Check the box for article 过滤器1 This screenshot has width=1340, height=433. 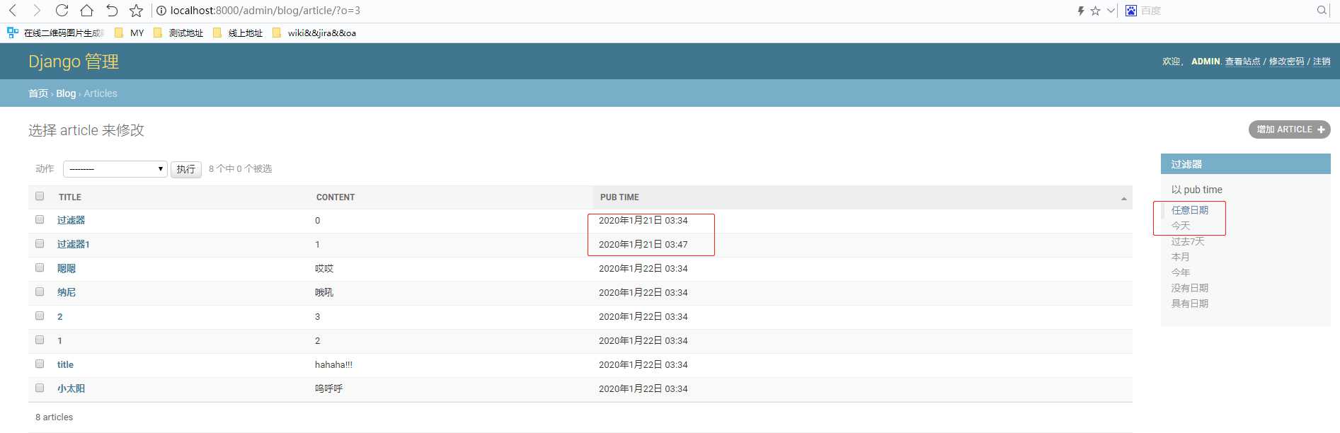[40, 243]
